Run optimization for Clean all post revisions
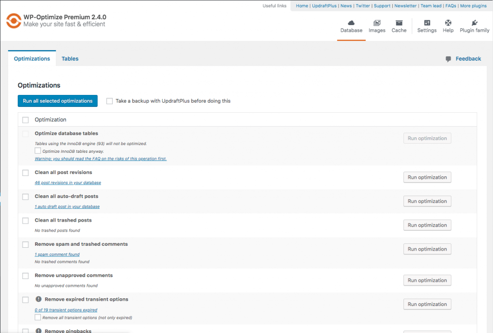493x333 pixels. (427, 177)
